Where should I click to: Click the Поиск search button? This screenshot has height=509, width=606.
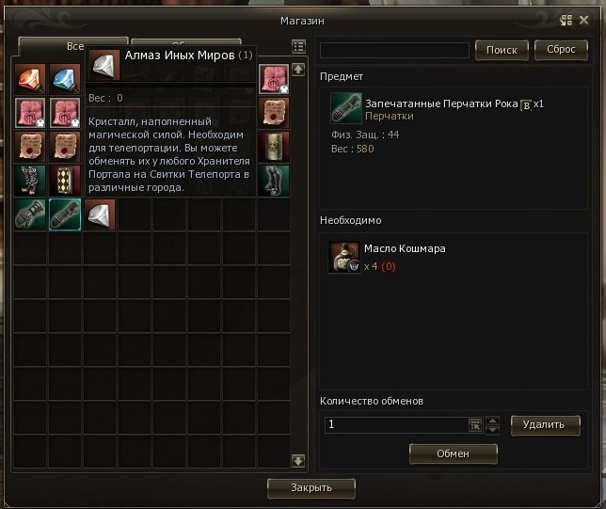click(502, 50)
